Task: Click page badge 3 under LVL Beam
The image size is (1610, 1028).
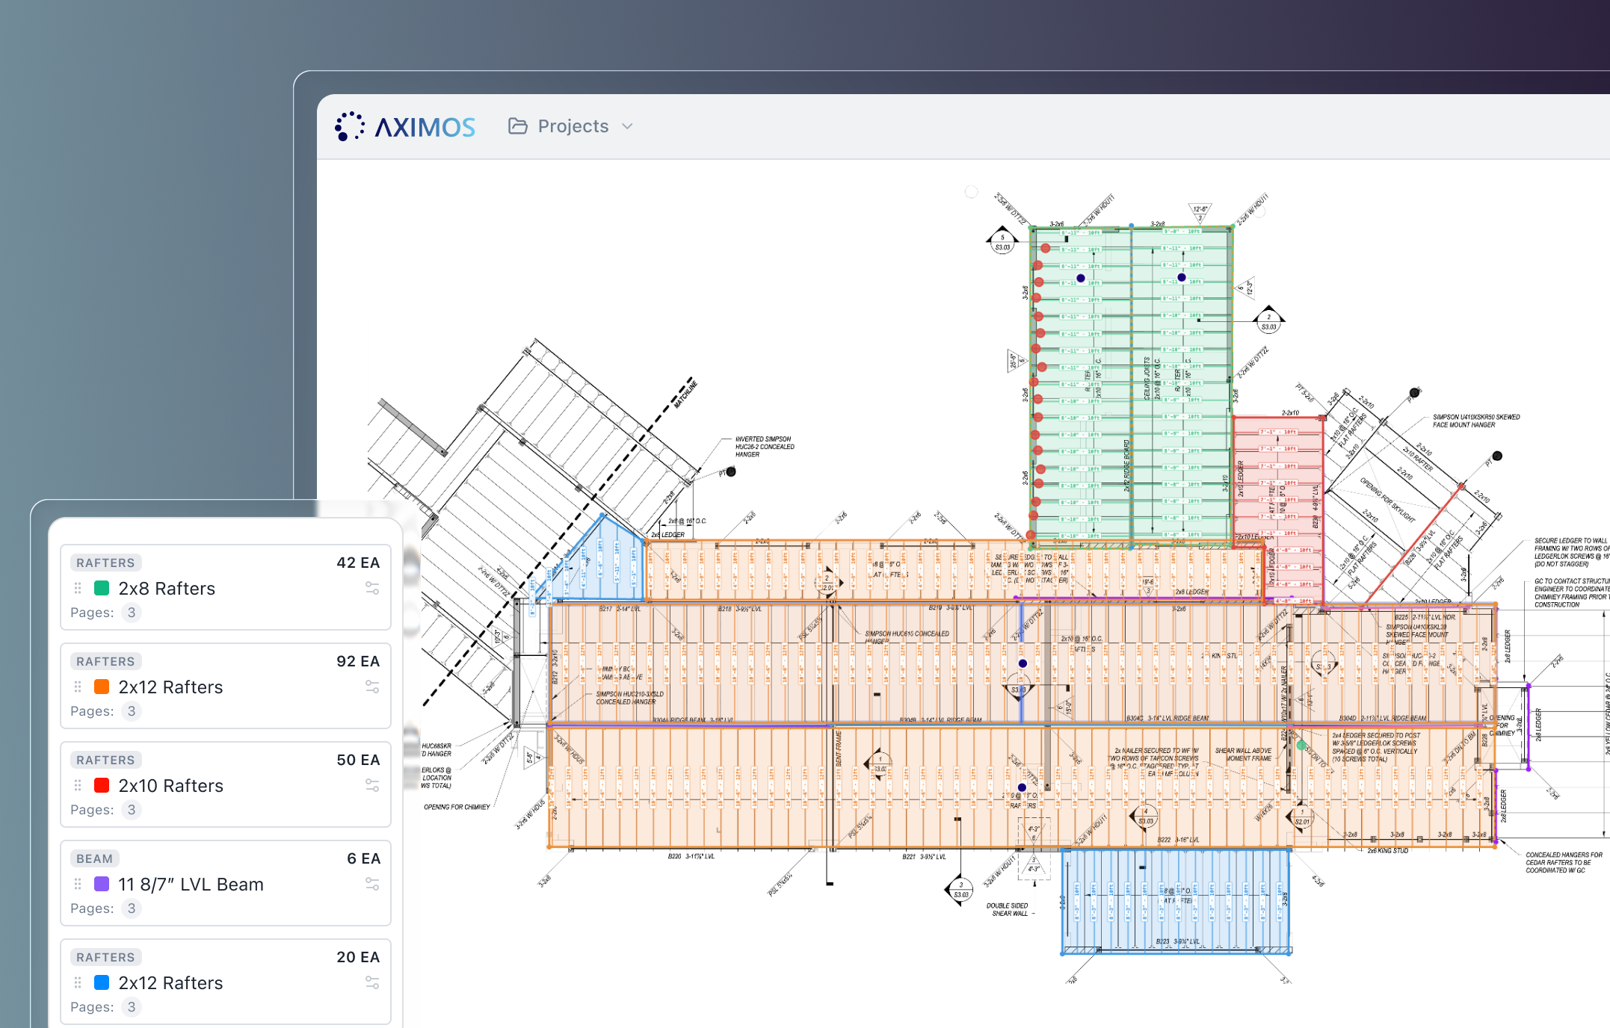Action: [x=132, y=908]
